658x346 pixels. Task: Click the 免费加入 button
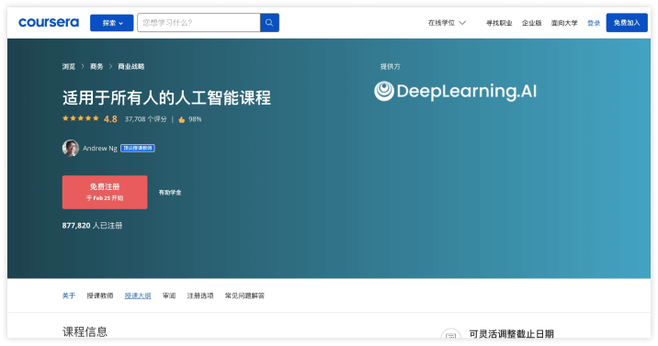pyautogui.click(x=627, y=23)
